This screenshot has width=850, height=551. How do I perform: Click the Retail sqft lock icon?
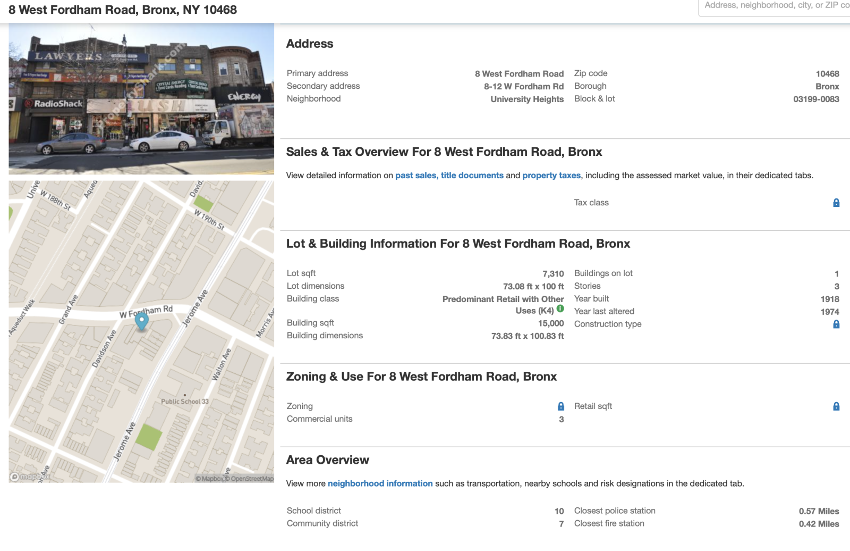pyautogui.click(x=836, y=406)
